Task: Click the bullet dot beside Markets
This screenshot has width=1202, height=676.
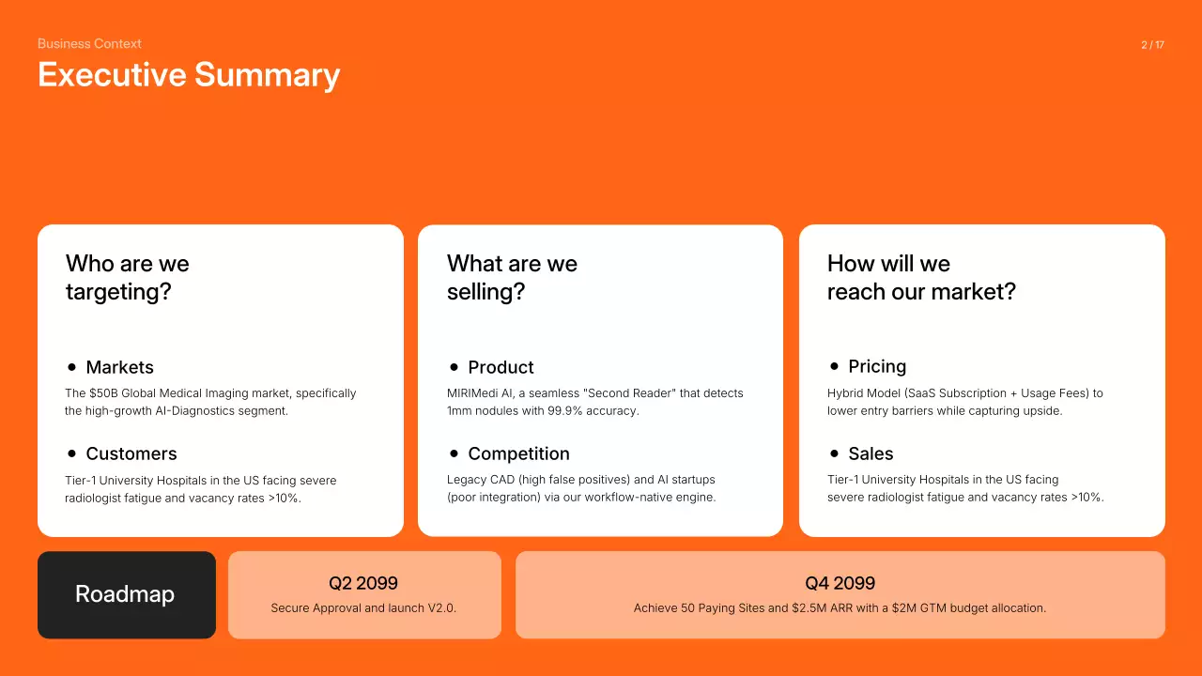Action: pyautogui.click(x=72, y=367)
